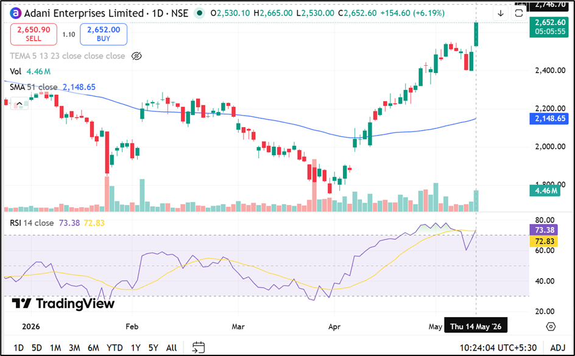The image size is (575, 356).
Task: Select the 1D time range
Action: point(18,347)
